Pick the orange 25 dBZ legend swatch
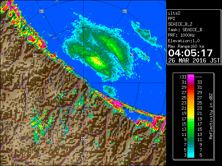 tap(191, 98)
